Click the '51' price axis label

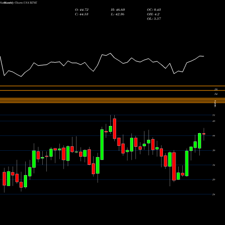pyautogui.click(x=214, y=115)
